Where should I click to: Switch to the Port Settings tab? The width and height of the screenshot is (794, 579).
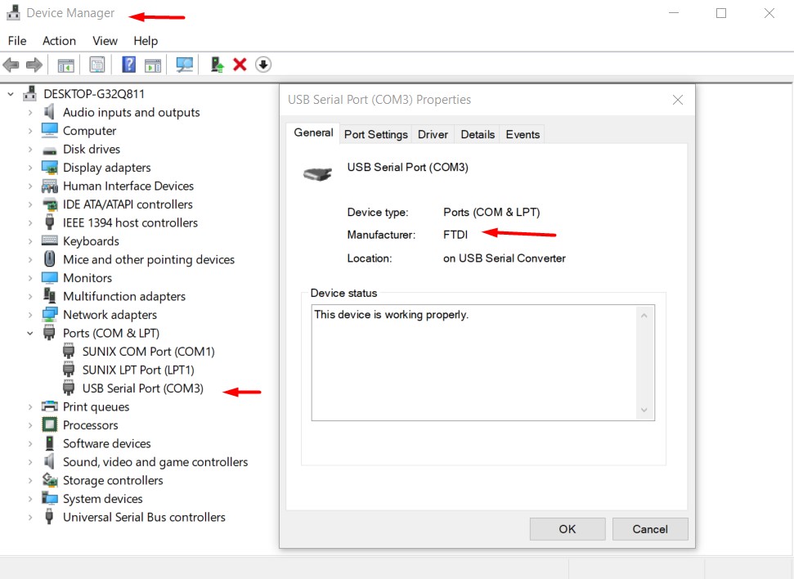(x=375, y=135)
